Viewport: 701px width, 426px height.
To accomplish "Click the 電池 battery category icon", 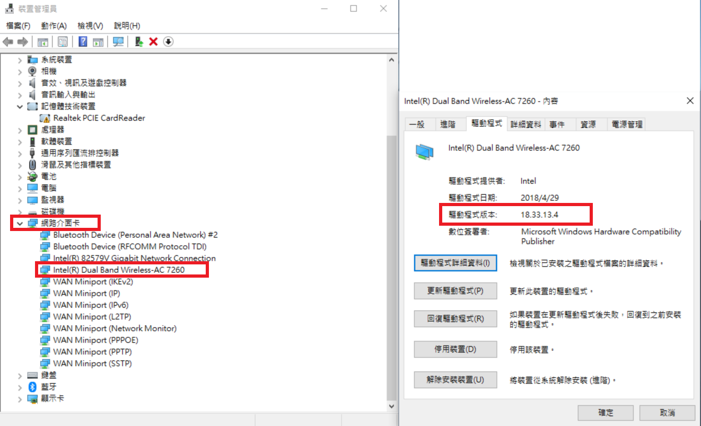I will tap(32, 176).
